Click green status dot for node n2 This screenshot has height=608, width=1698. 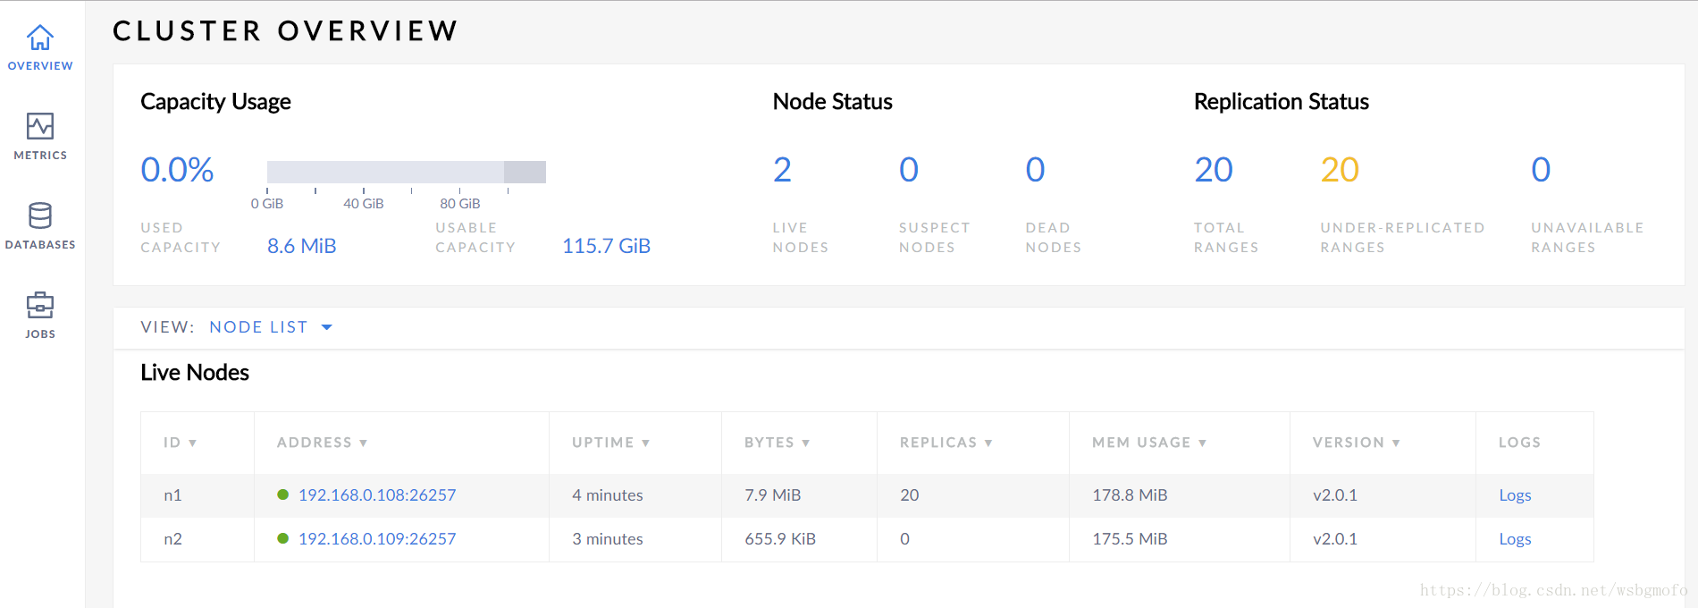click(282, 538)
